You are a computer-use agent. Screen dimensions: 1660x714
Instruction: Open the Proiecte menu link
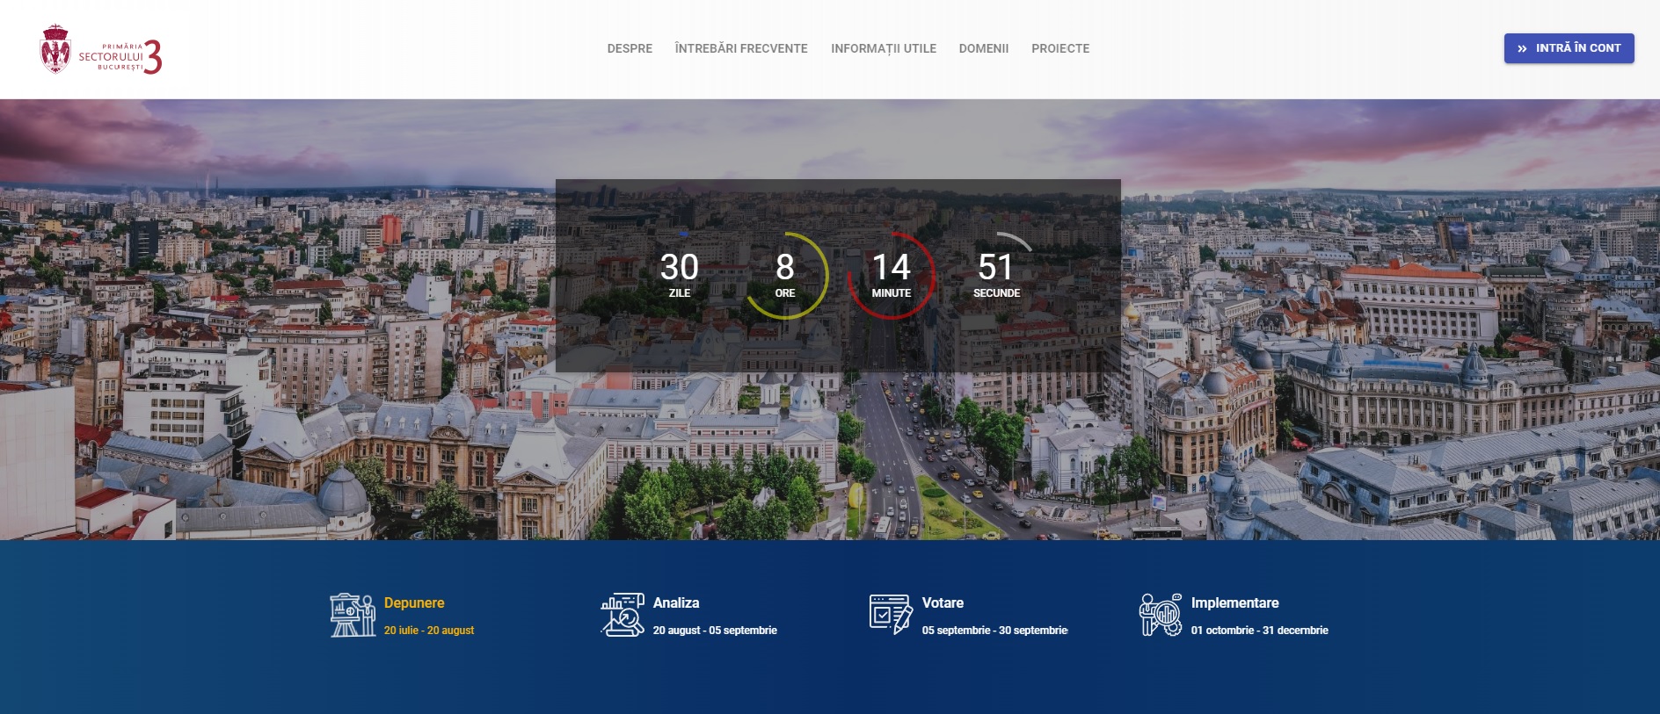coord(1060,49)
